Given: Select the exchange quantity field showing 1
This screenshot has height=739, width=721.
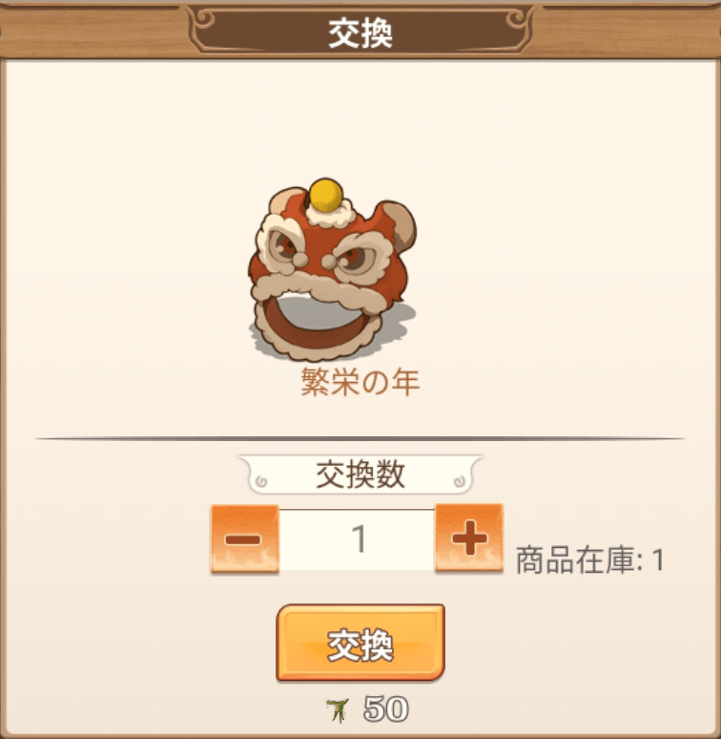Looking at the screenshot, I should click(357, 539).
